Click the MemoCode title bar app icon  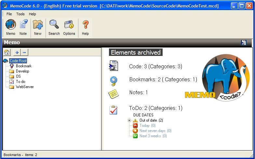click(x=5, y=6)
